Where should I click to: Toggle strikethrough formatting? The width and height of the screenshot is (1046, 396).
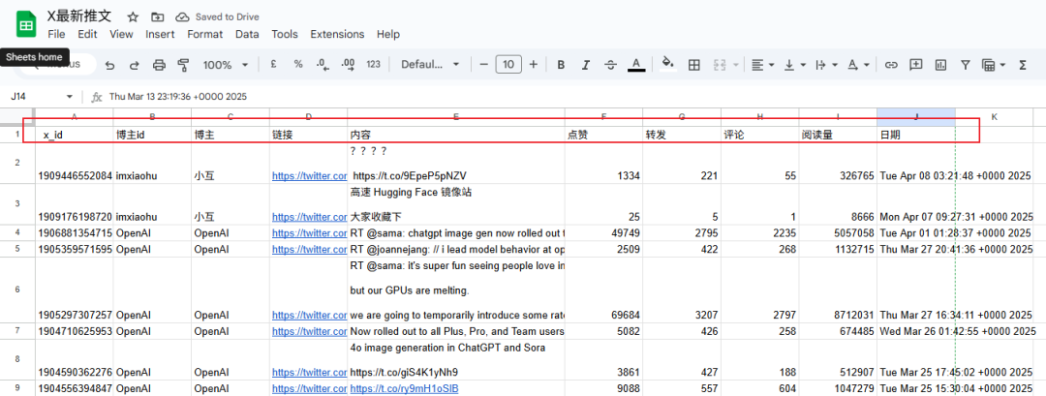(610, 65)
